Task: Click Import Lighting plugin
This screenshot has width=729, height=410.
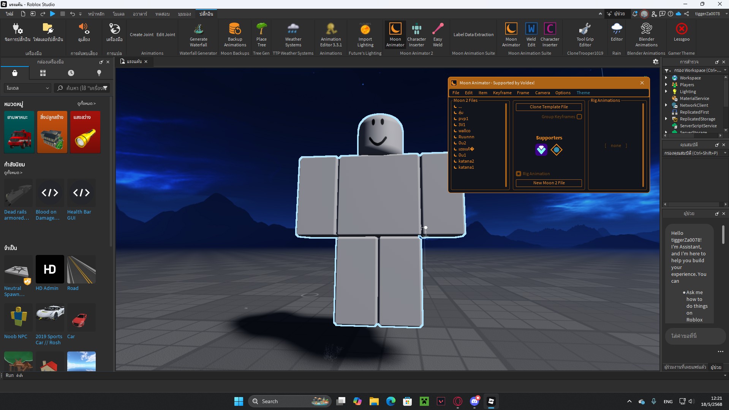Action: pos(365,35)
